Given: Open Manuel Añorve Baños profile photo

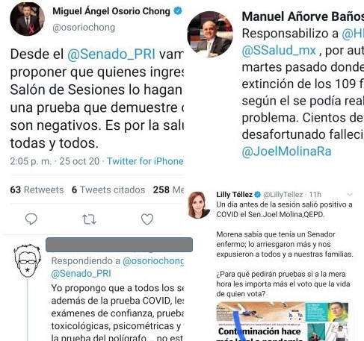Looking at the screenshot, I should (210, 34).
